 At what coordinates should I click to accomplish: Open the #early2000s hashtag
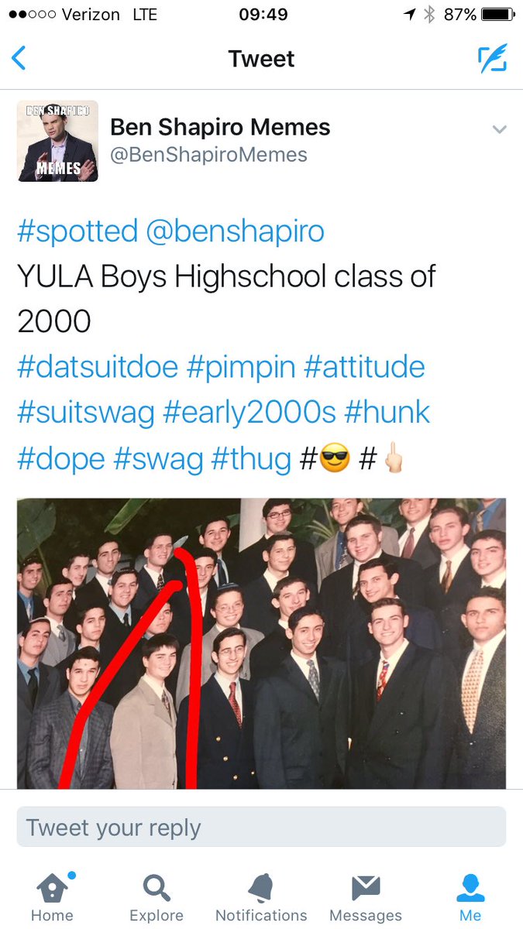[249, 412]
